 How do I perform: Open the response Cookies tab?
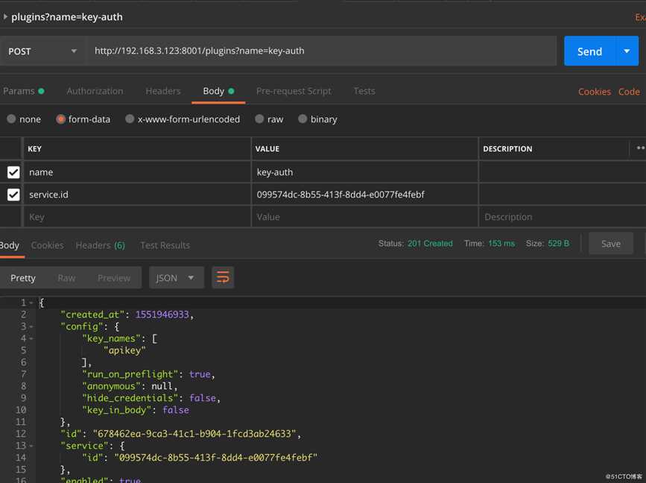pyautogui.click(x=48, y=245)
